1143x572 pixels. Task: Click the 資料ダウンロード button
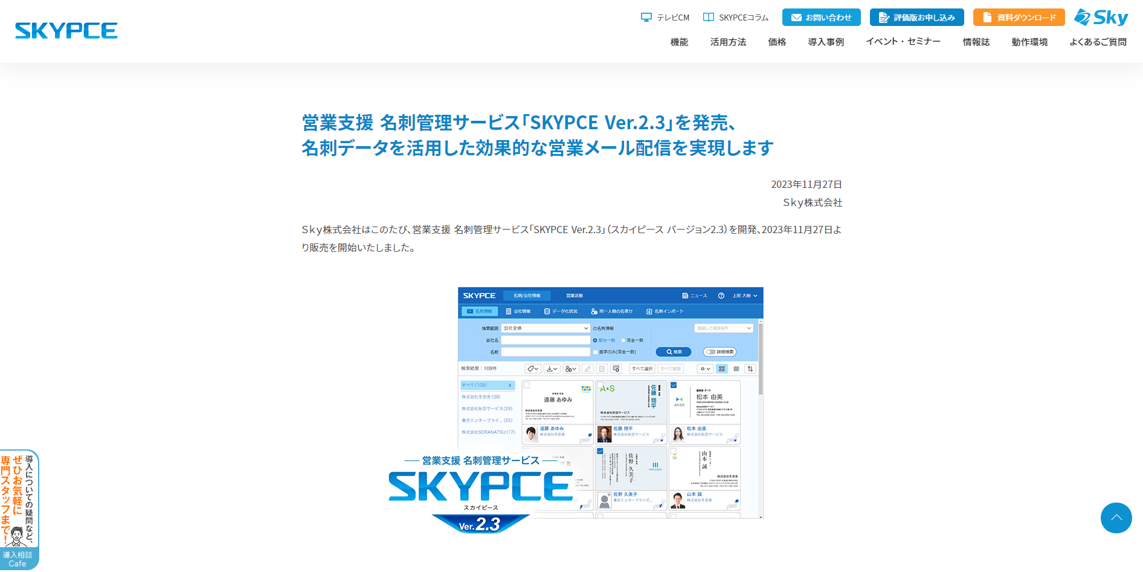(x=1019, y=18)
